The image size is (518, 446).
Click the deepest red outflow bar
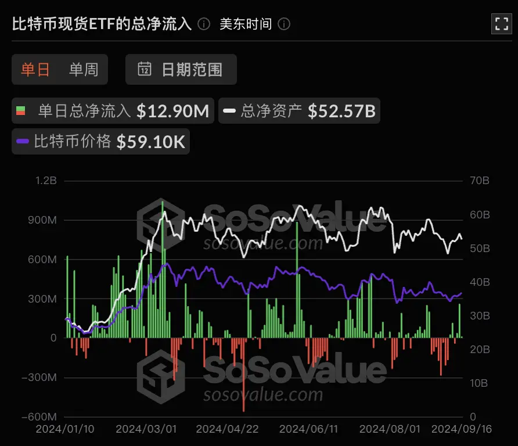[243, 375]
